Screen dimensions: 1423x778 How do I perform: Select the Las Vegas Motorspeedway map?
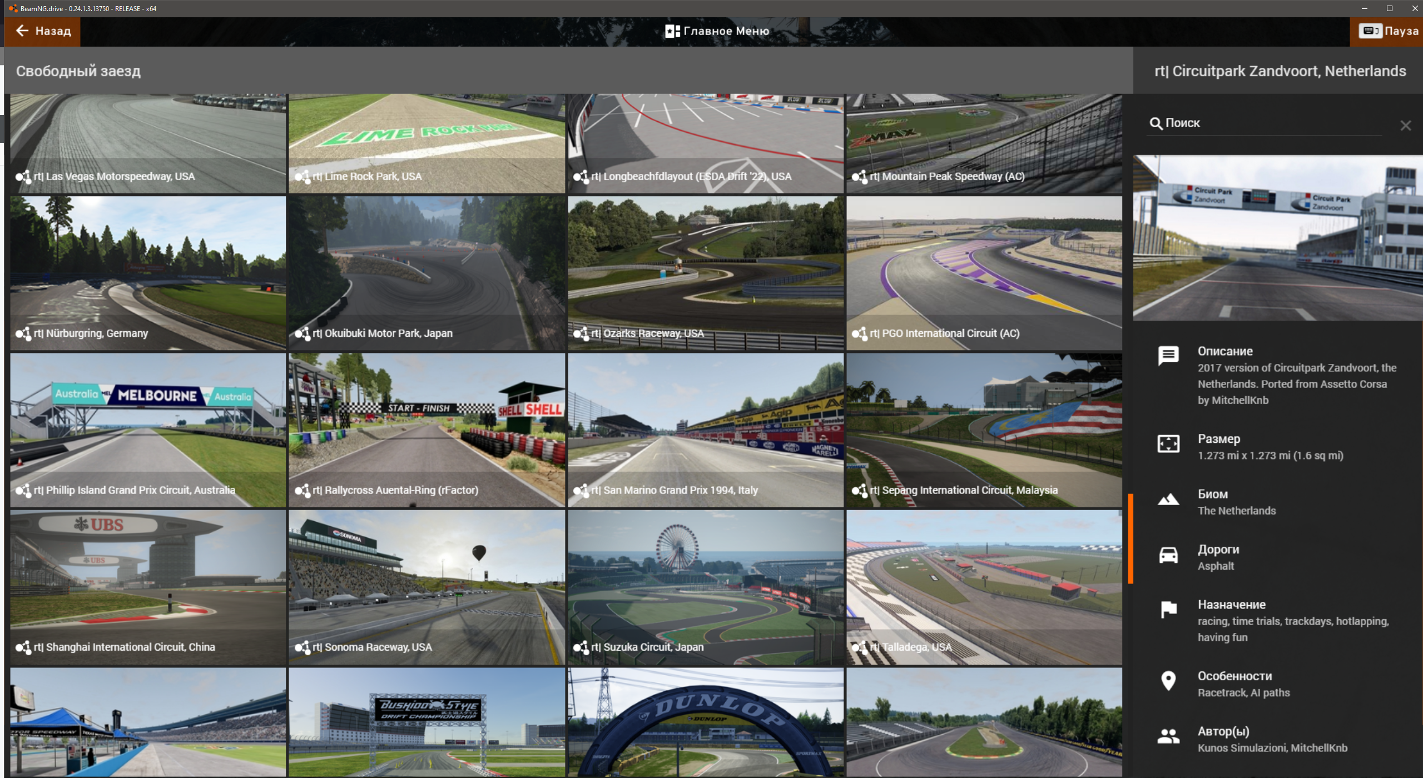click(148, 143)
